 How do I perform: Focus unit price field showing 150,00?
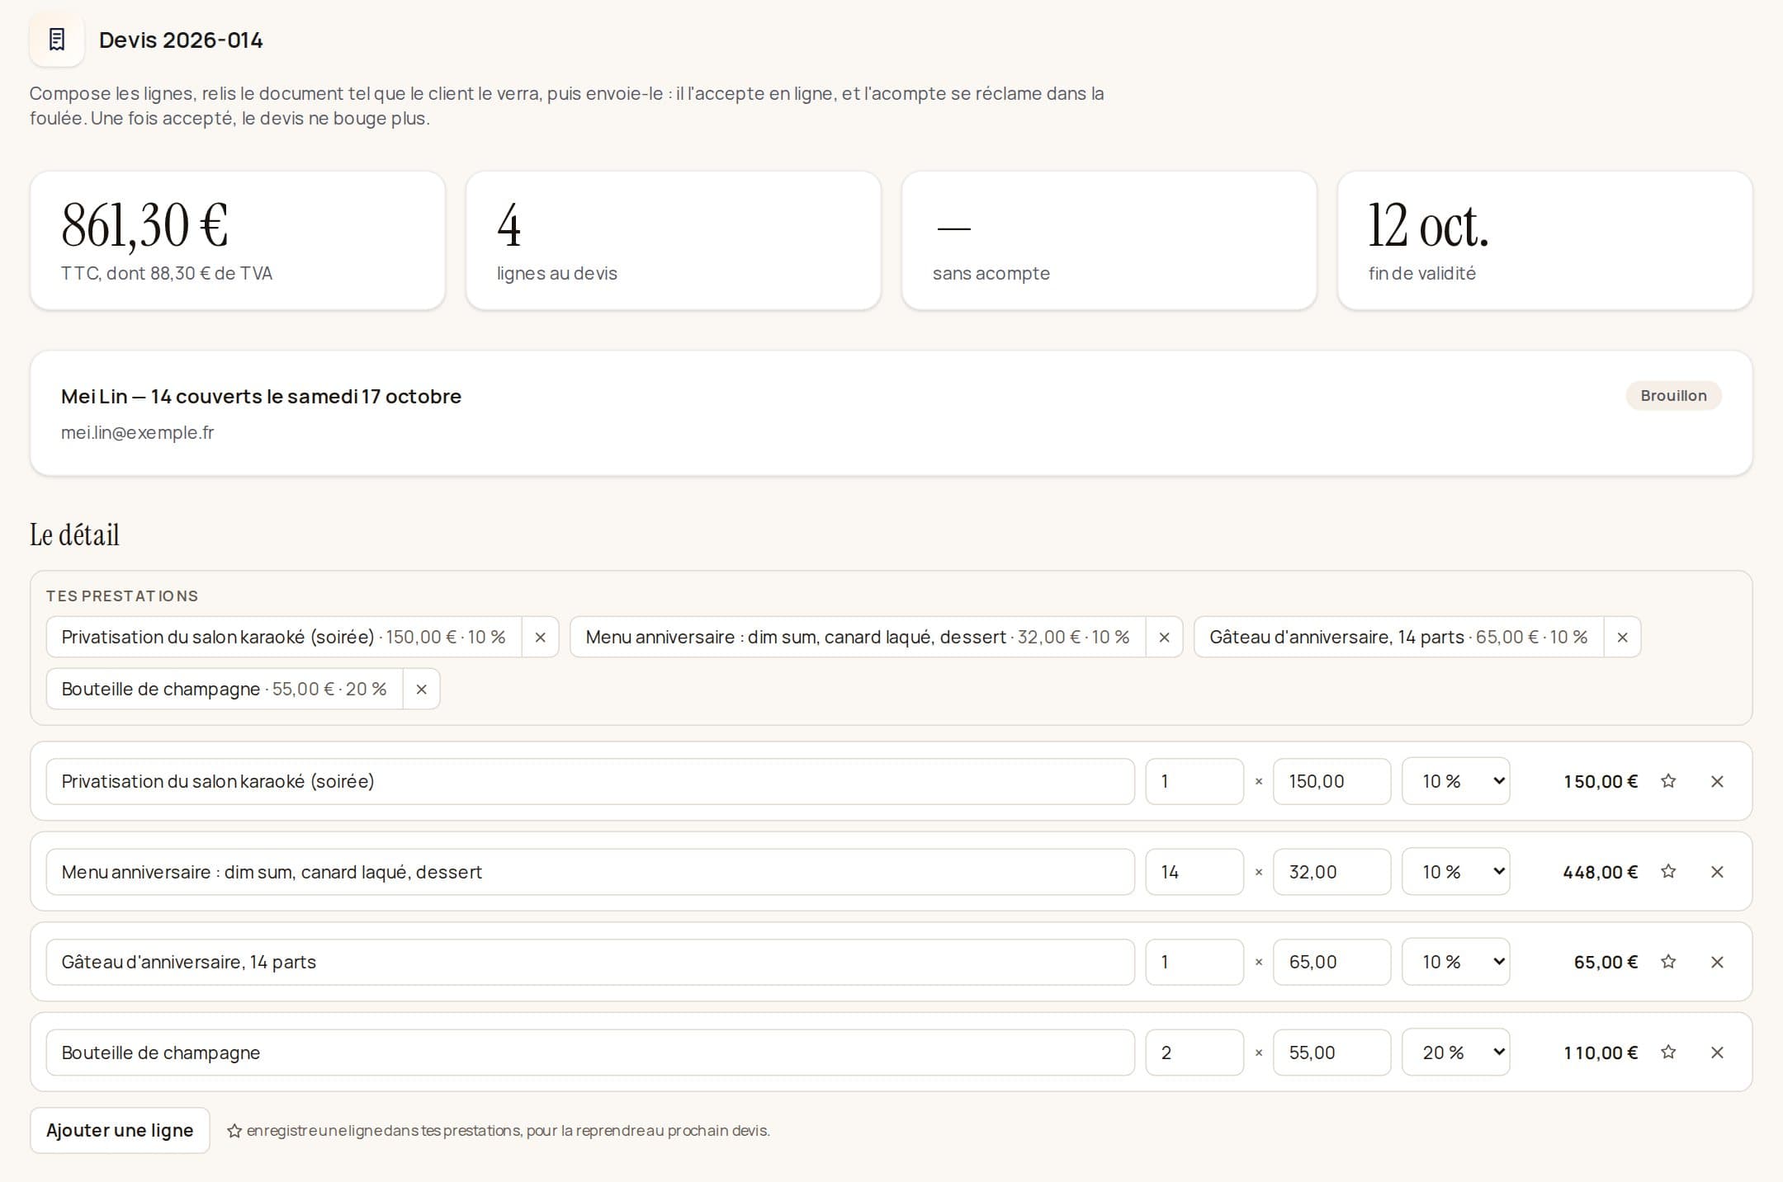(1331, 781)
